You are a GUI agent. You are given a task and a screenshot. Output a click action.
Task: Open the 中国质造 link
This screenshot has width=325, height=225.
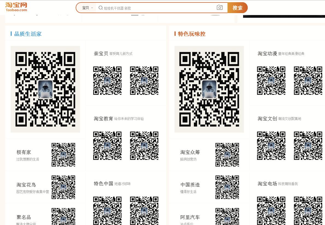pyautogui.click(x=190, y=185)
